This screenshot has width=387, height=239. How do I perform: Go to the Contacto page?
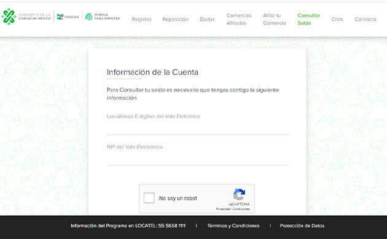(365, 19)
